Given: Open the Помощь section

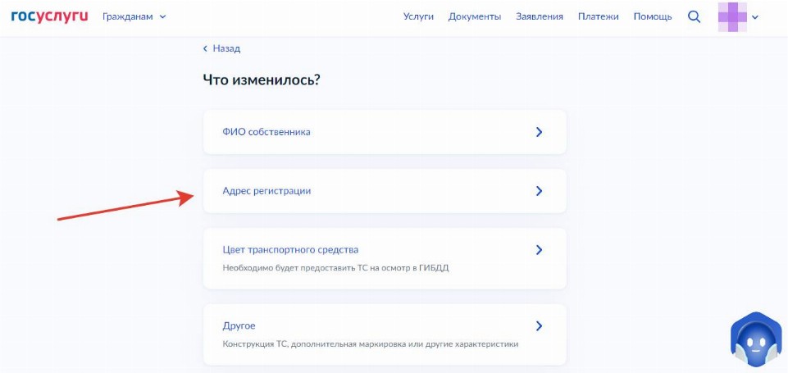Looking at the screenshot, I should 653,16.
